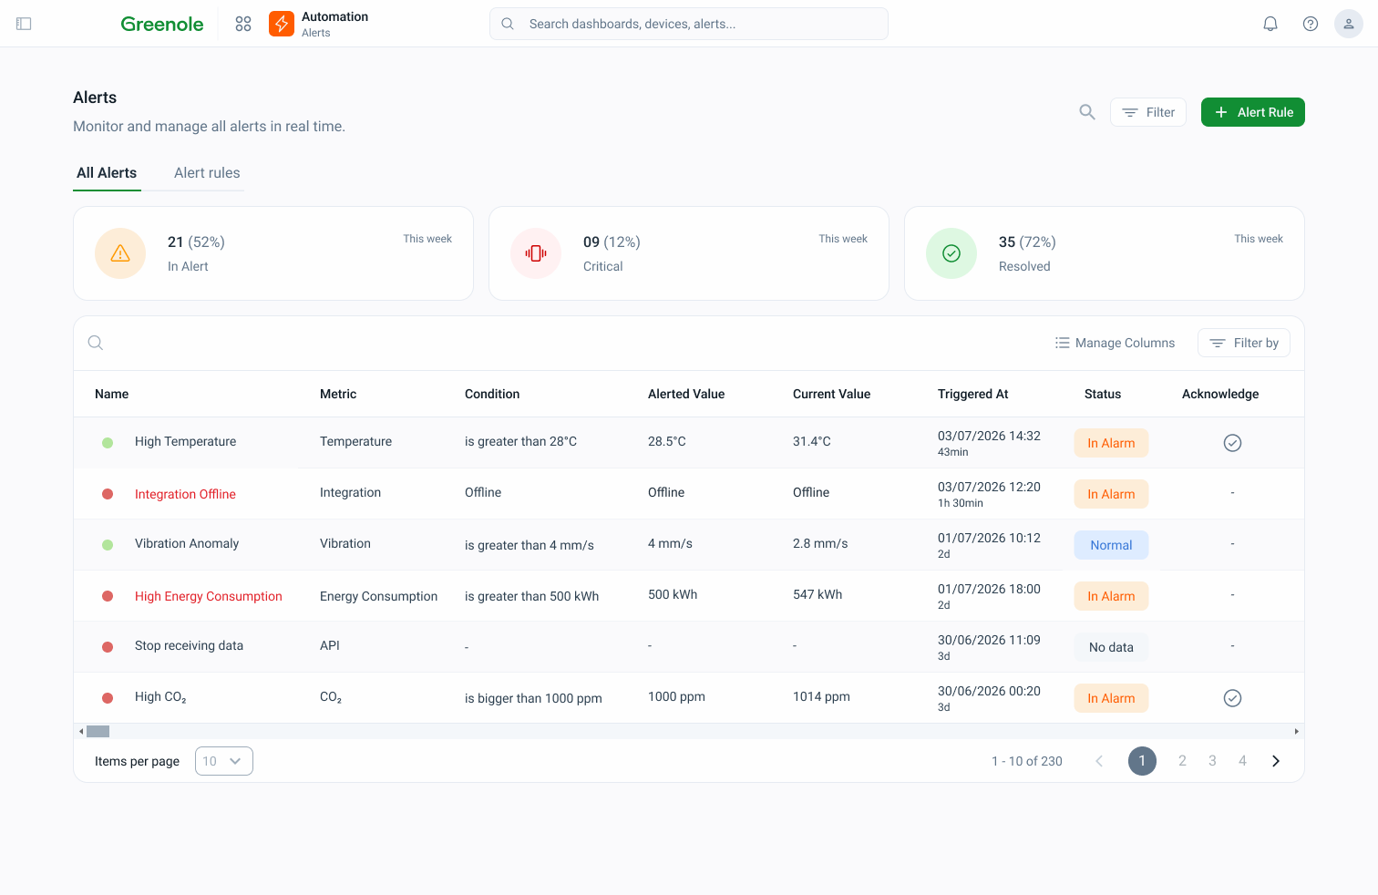The height and width of the screenshot is (895, 1378).
Task: Go to the next page arrow
Action: [x=1276, y=761]
